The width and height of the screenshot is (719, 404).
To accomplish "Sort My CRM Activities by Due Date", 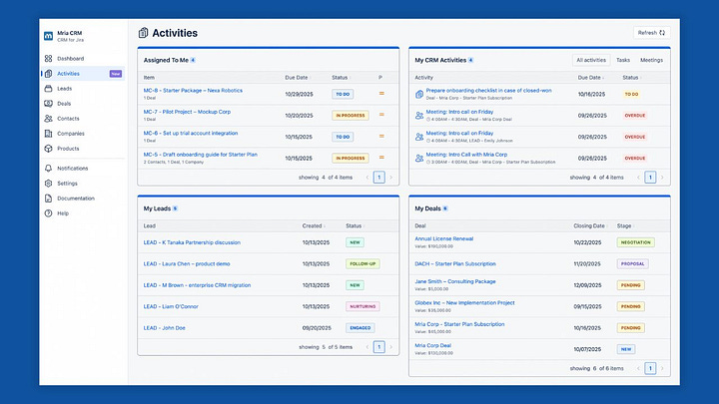I will 590,78.
